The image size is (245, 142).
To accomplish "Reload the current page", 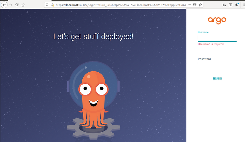I will point(17,5).
